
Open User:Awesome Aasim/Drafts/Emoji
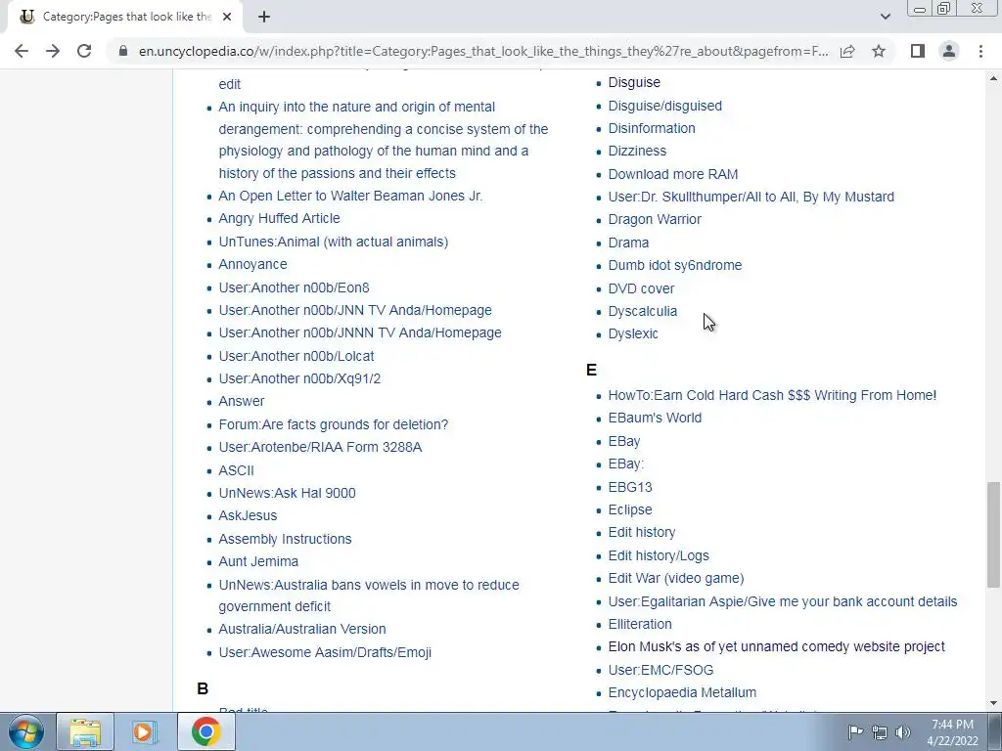click(325, 652)
